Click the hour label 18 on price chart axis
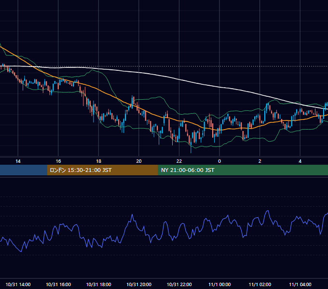328x289 pixels. 98,161
